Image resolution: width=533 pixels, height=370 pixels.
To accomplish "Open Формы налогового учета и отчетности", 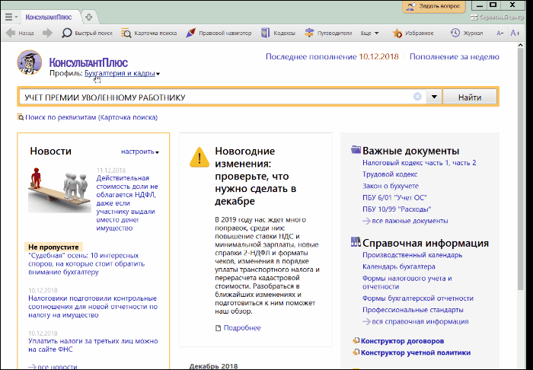I will [x=407, y=282].
